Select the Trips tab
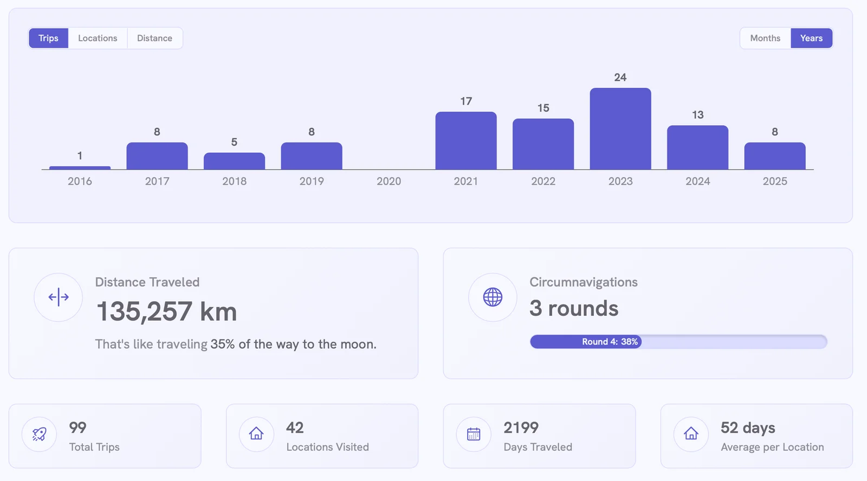This screenshot has height=481, width=867. pyautogui.click(x=48, y=38)
